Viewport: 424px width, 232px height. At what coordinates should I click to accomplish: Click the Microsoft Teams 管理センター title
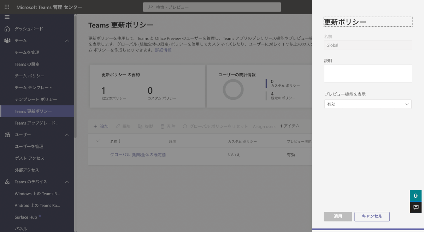pyautogui.click(x=49, y=7)
